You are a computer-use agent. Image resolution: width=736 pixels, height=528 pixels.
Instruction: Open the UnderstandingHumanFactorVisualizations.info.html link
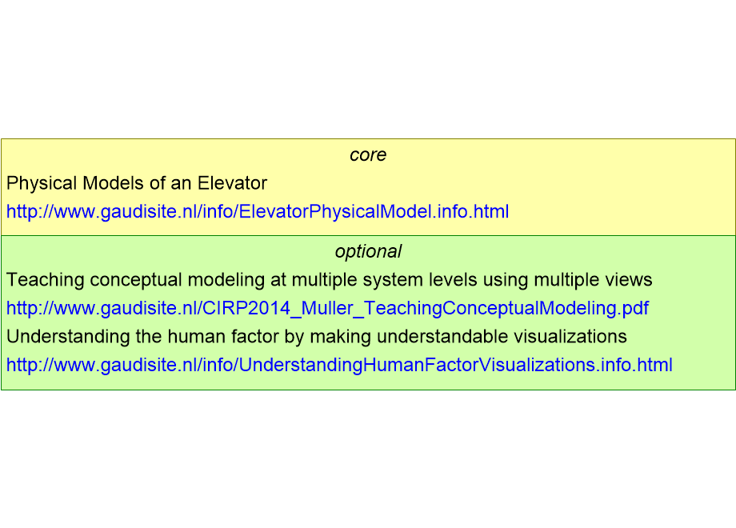click(339, 365)
